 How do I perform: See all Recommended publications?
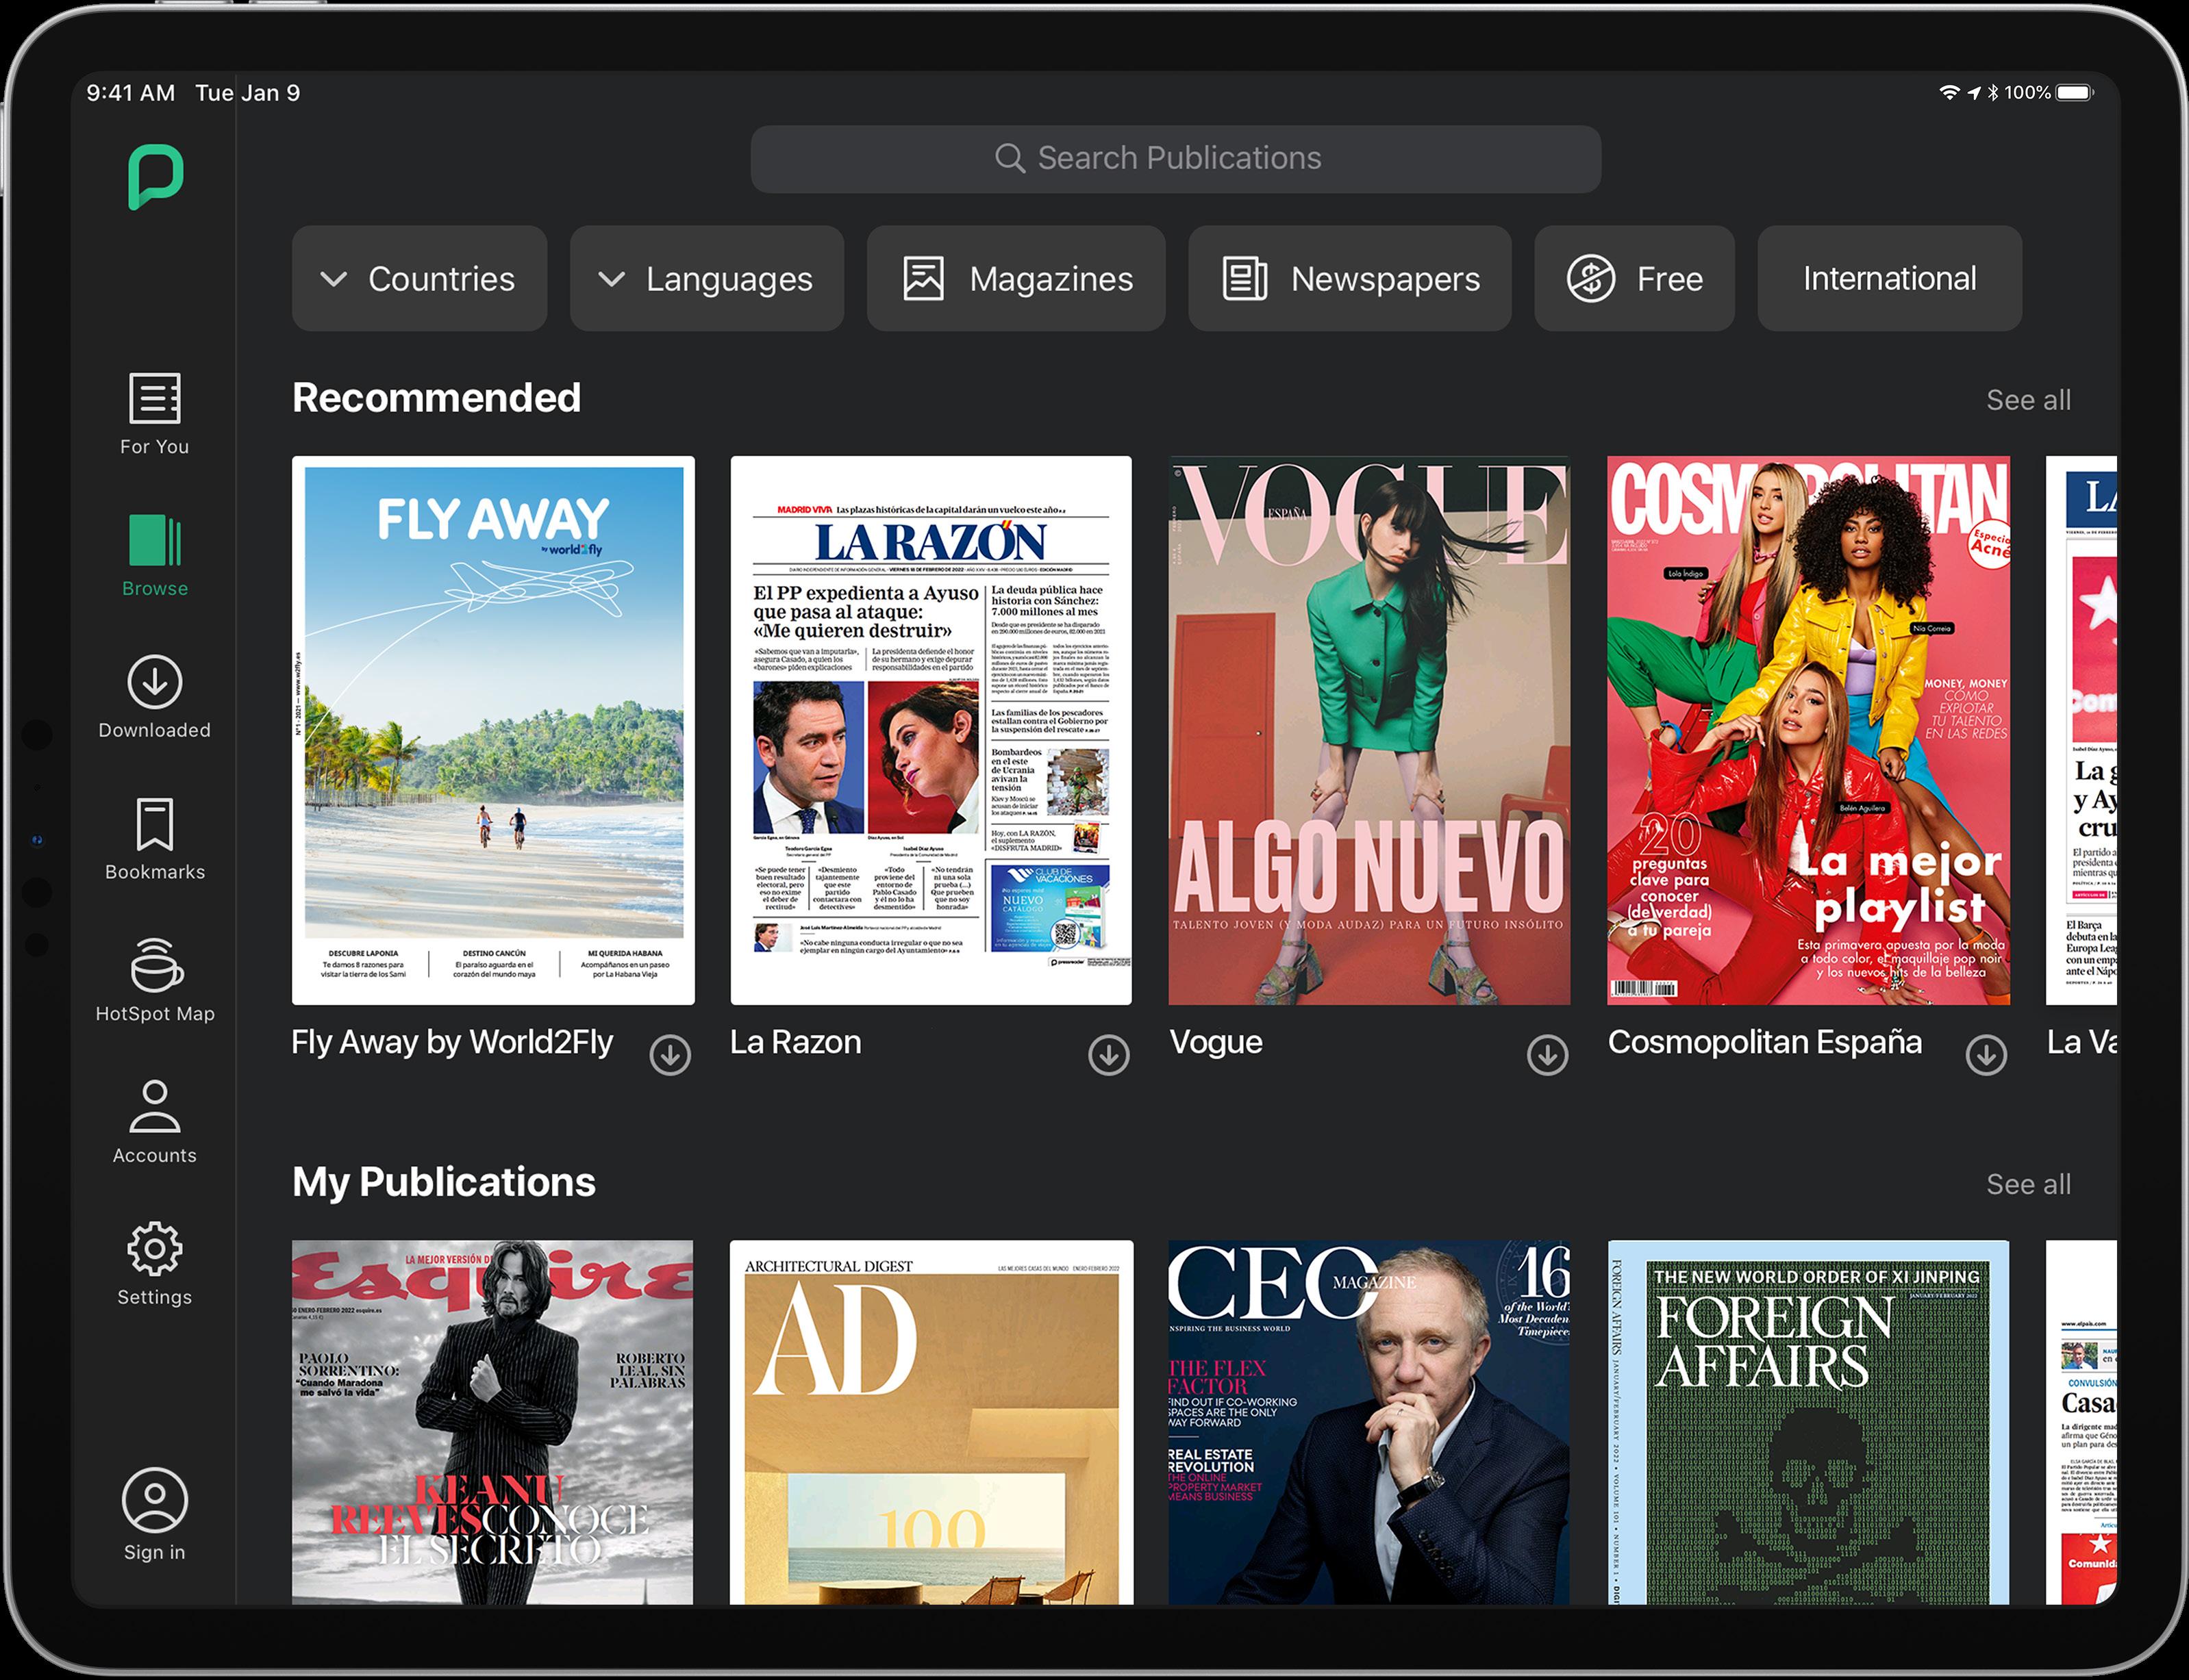point(2028,400)
